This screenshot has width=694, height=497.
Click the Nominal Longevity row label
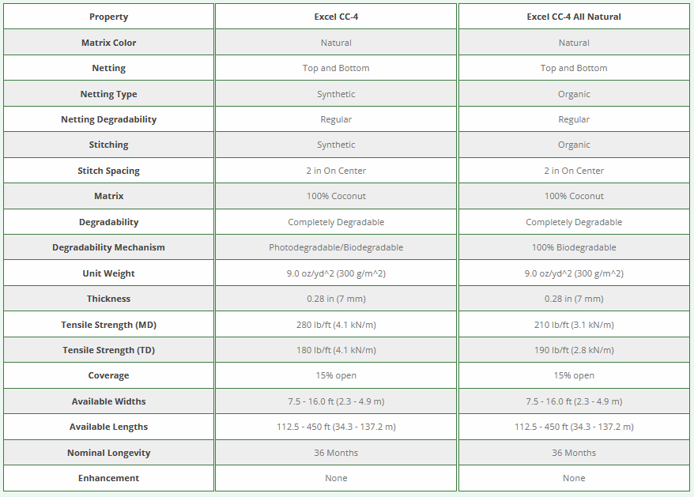(108, 453)
